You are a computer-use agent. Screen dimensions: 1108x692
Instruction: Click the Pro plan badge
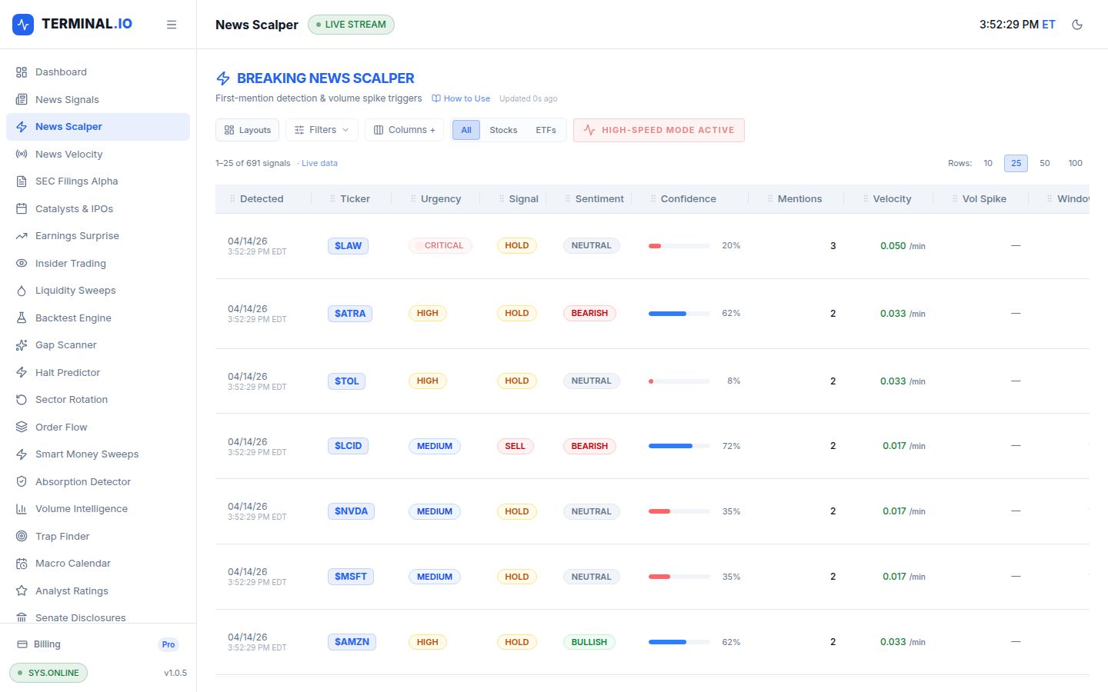coord(169,644)
